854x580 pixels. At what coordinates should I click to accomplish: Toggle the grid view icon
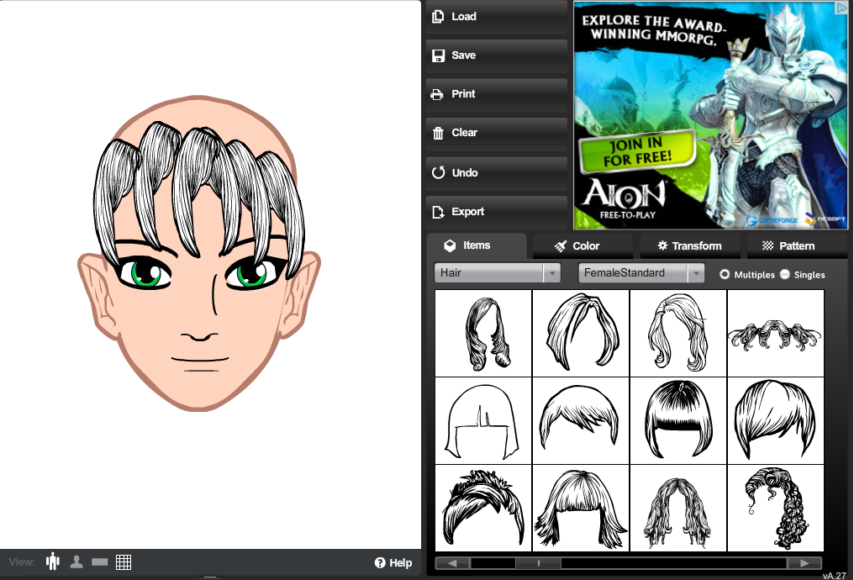(124, 562)
